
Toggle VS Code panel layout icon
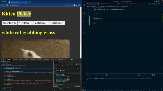157,1
